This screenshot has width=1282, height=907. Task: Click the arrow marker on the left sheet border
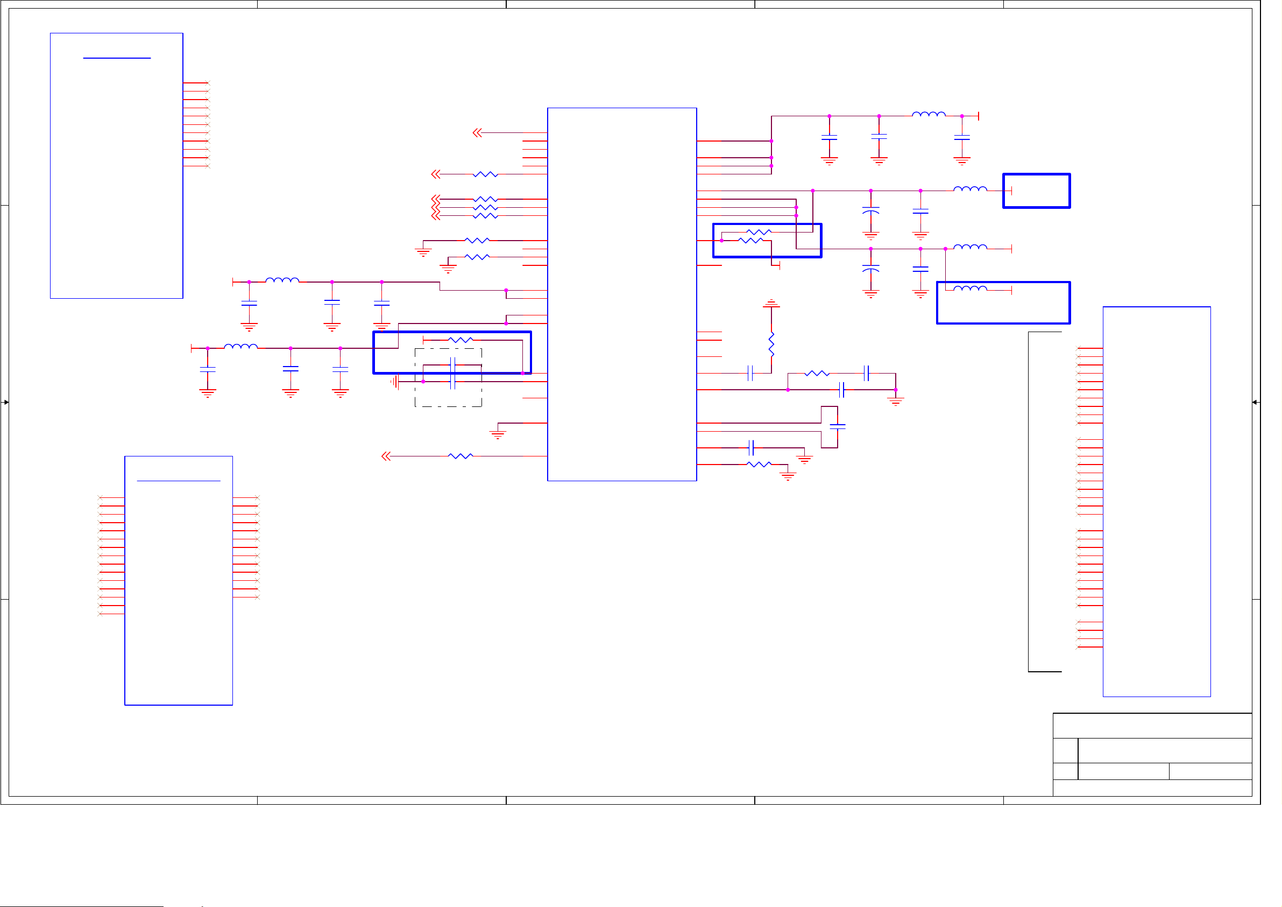point(5,402)
